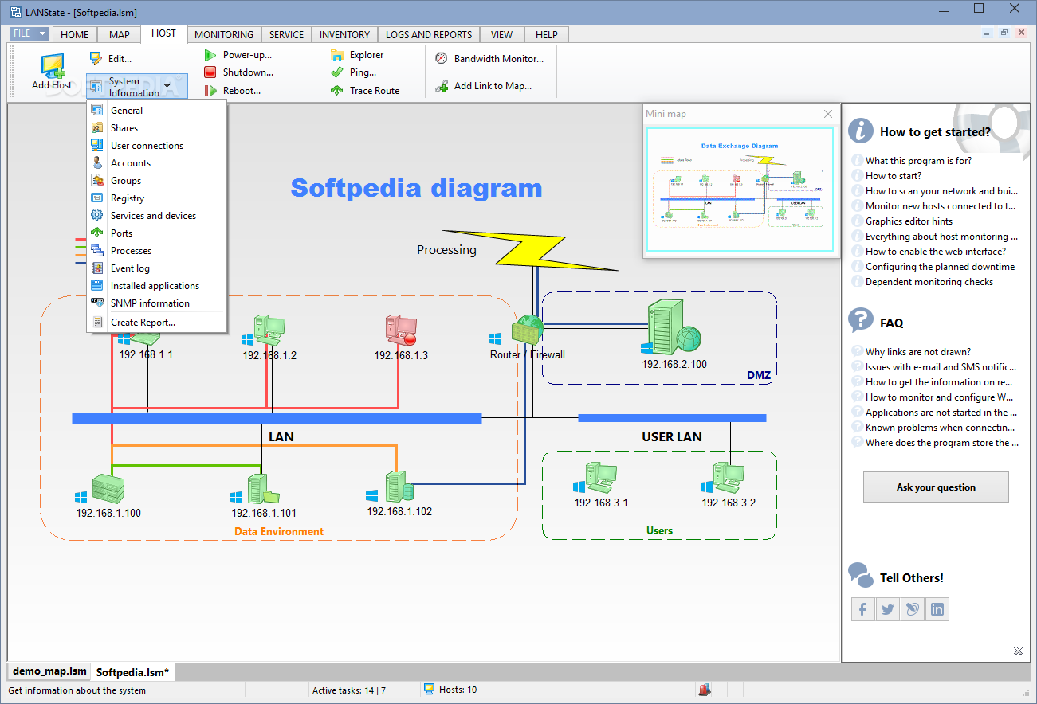Choose Registry menu entry
Image resolution: width=1037 pixels, height=704 pixels.
point(157,198)
